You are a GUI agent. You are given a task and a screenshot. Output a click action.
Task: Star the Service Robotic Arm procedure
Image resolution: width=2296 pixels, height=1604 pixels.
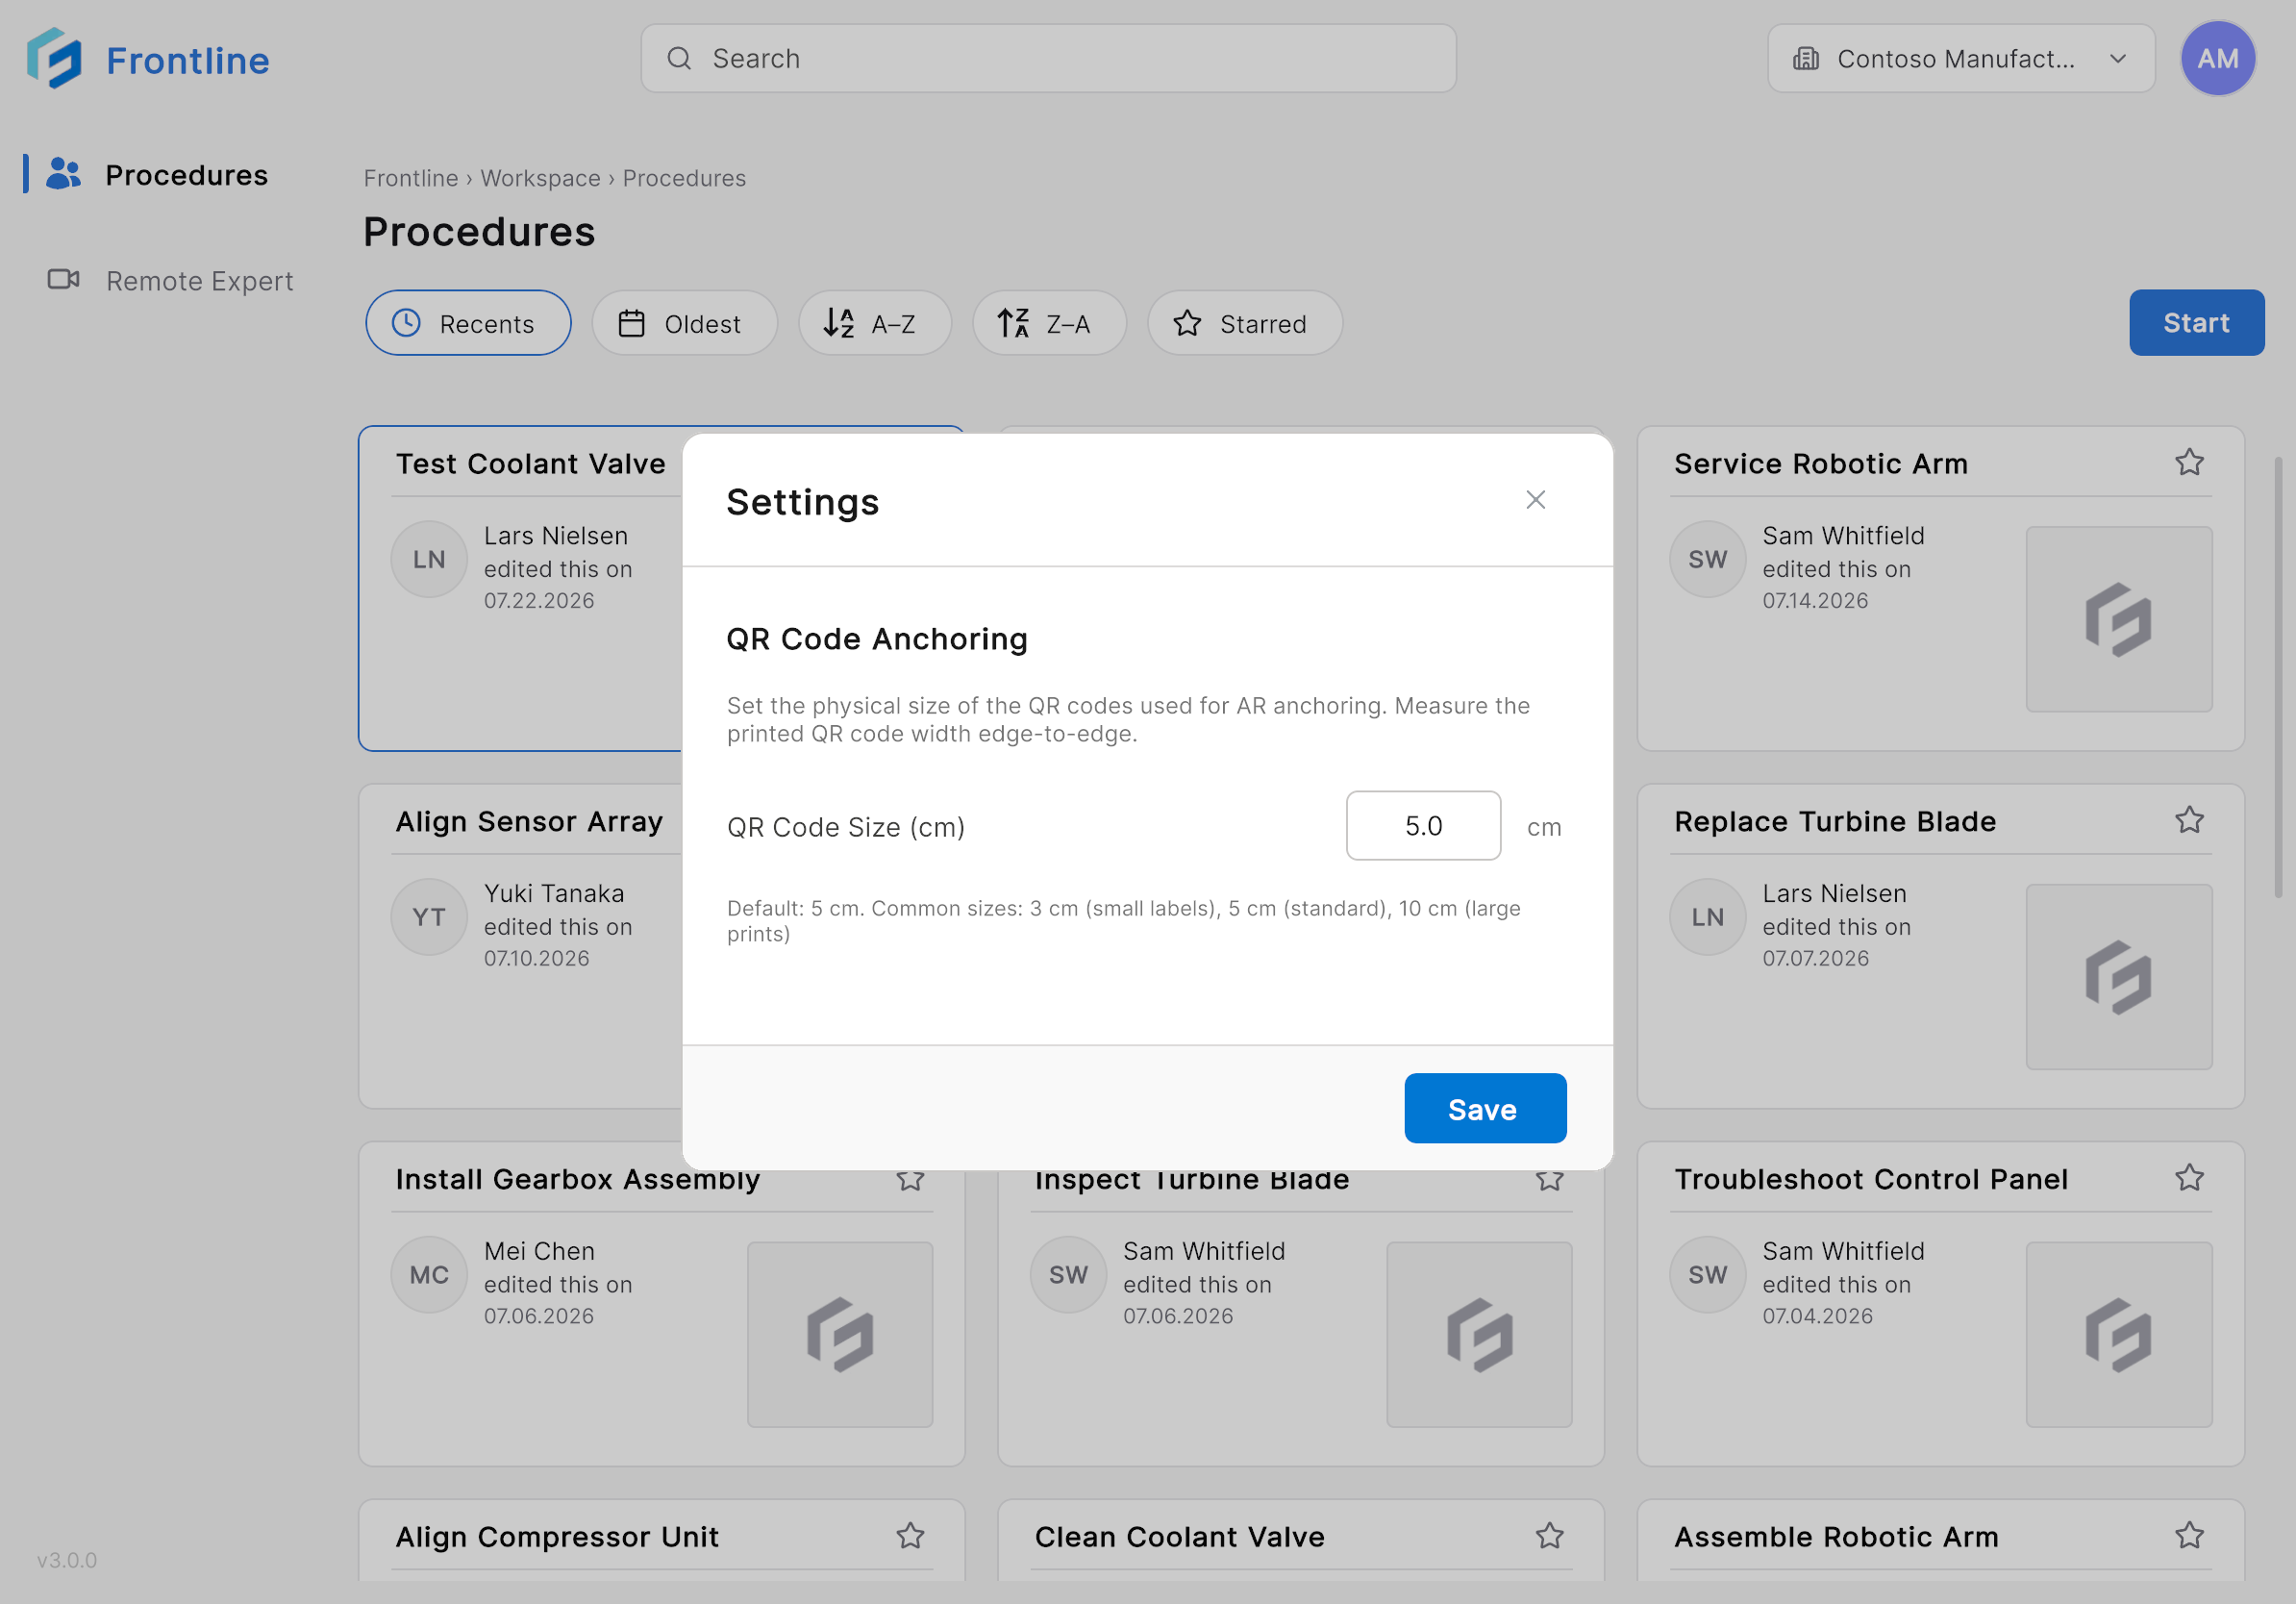pos(2189,463)
